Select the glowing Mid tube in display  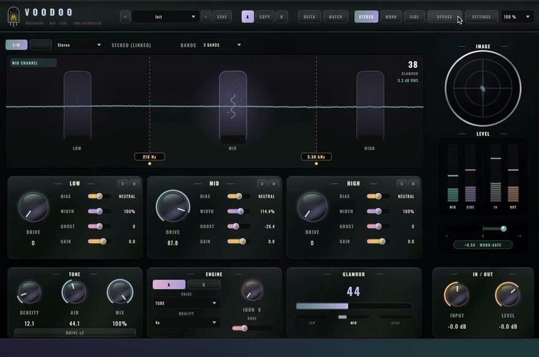(x=233, y=106)
